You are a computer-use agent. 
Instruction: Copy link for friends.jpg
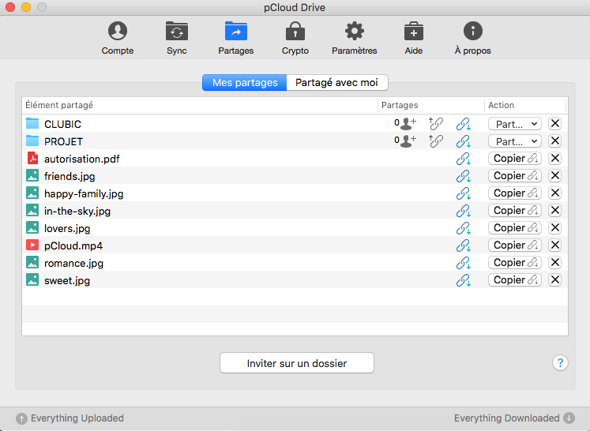coord(515,175)
